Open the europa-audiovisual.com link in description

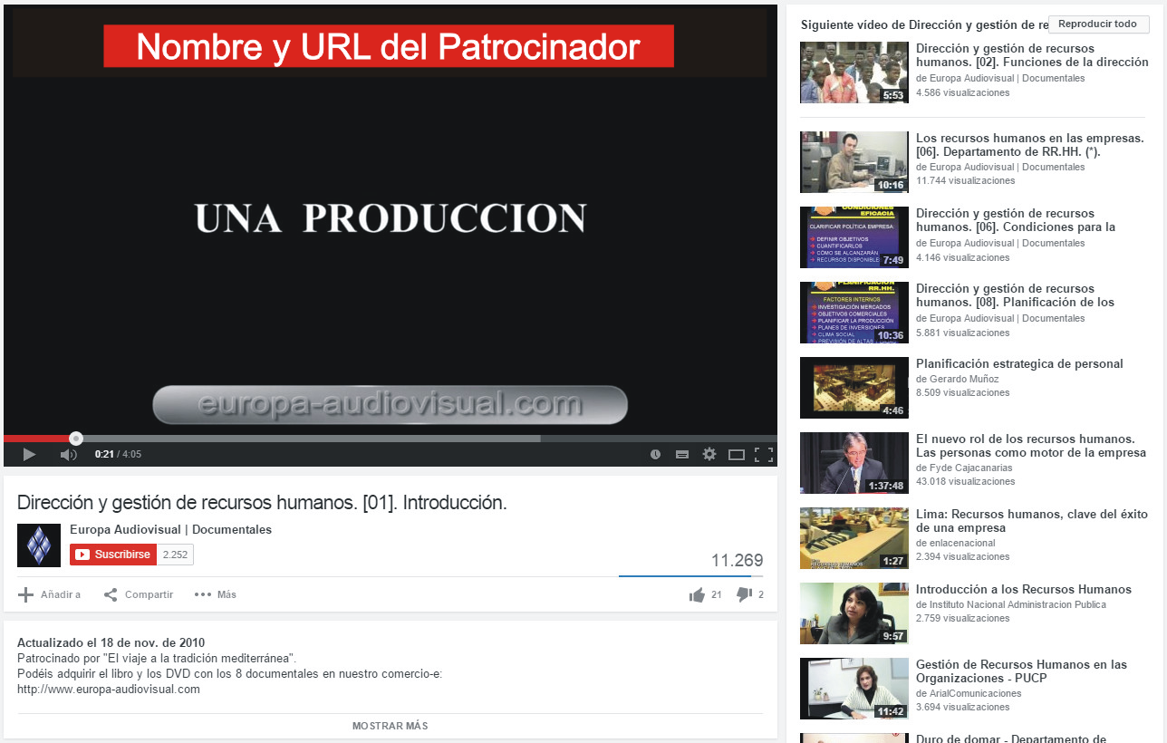(x=109, y=690)
